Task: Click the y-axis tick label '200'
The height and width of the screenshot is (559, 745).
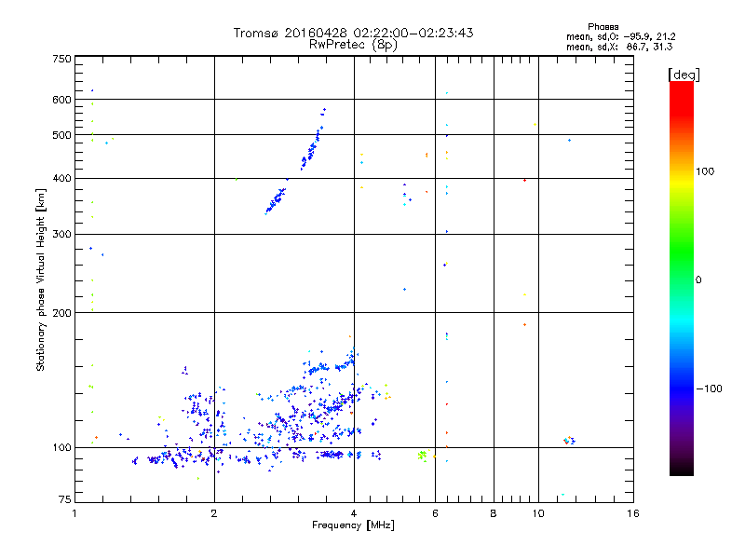Action: click(61, 313)
